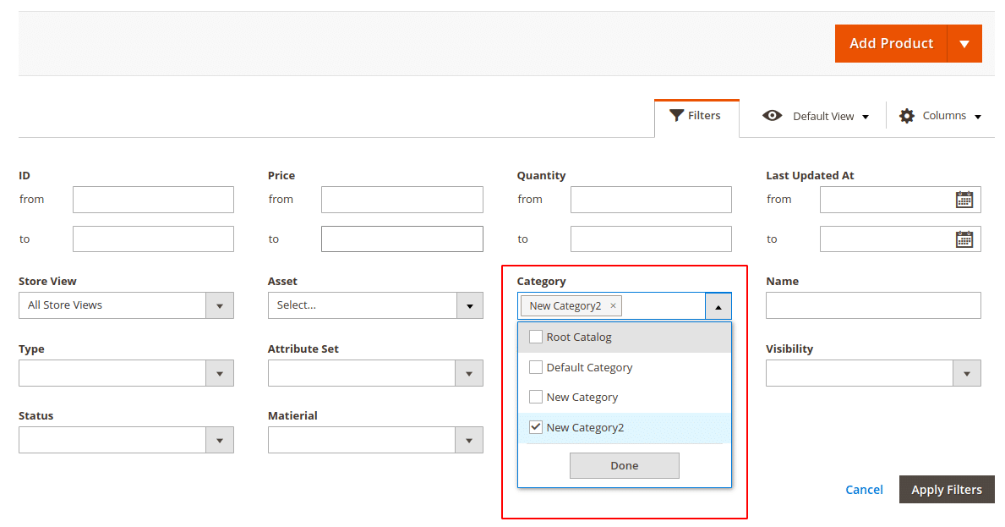The width and height of the screenshot is (1005, 527).
Task: Click the ID from input field
Action: coord(153,200)
